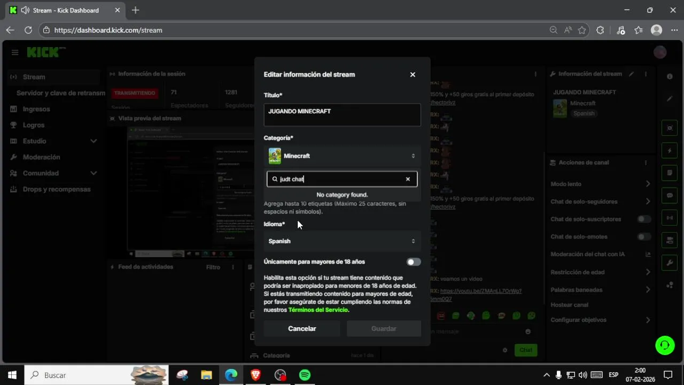
Task: Open a new browser tab
Action: pyautogui.click(x=136, y=10)
